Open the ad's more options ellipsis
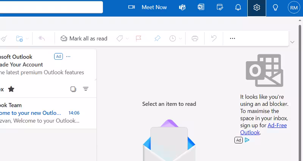Image resolution: width=303 pixels, height=161 pixels. point(68,57)
